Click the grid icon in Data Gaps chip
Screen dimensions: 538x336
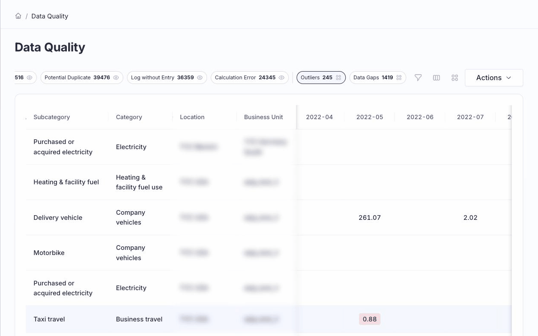click(399, 78)
